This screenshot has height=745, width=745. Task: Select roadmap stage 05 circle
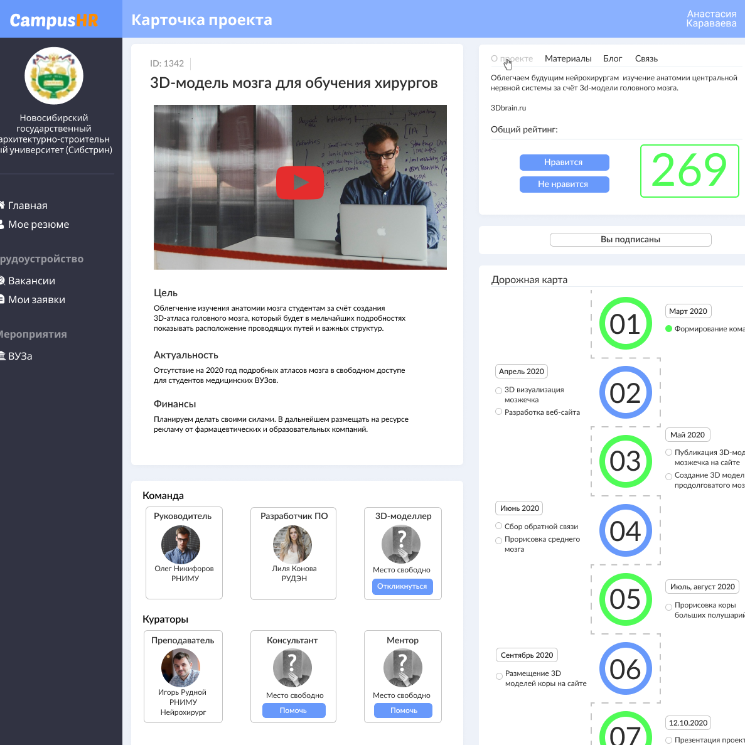pos(625,599)
